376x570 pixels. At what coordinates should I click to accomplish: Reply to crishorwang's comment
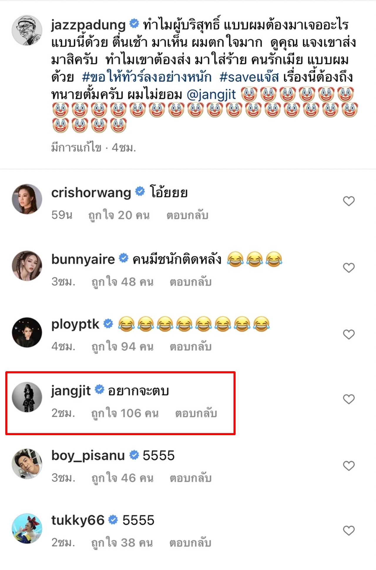click(x=187, y=216)
